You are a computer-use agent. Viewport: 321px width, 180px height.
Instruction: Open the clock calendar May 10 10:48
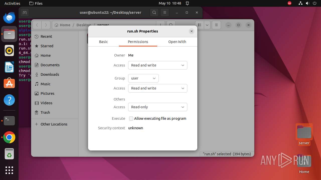[170, 3]
